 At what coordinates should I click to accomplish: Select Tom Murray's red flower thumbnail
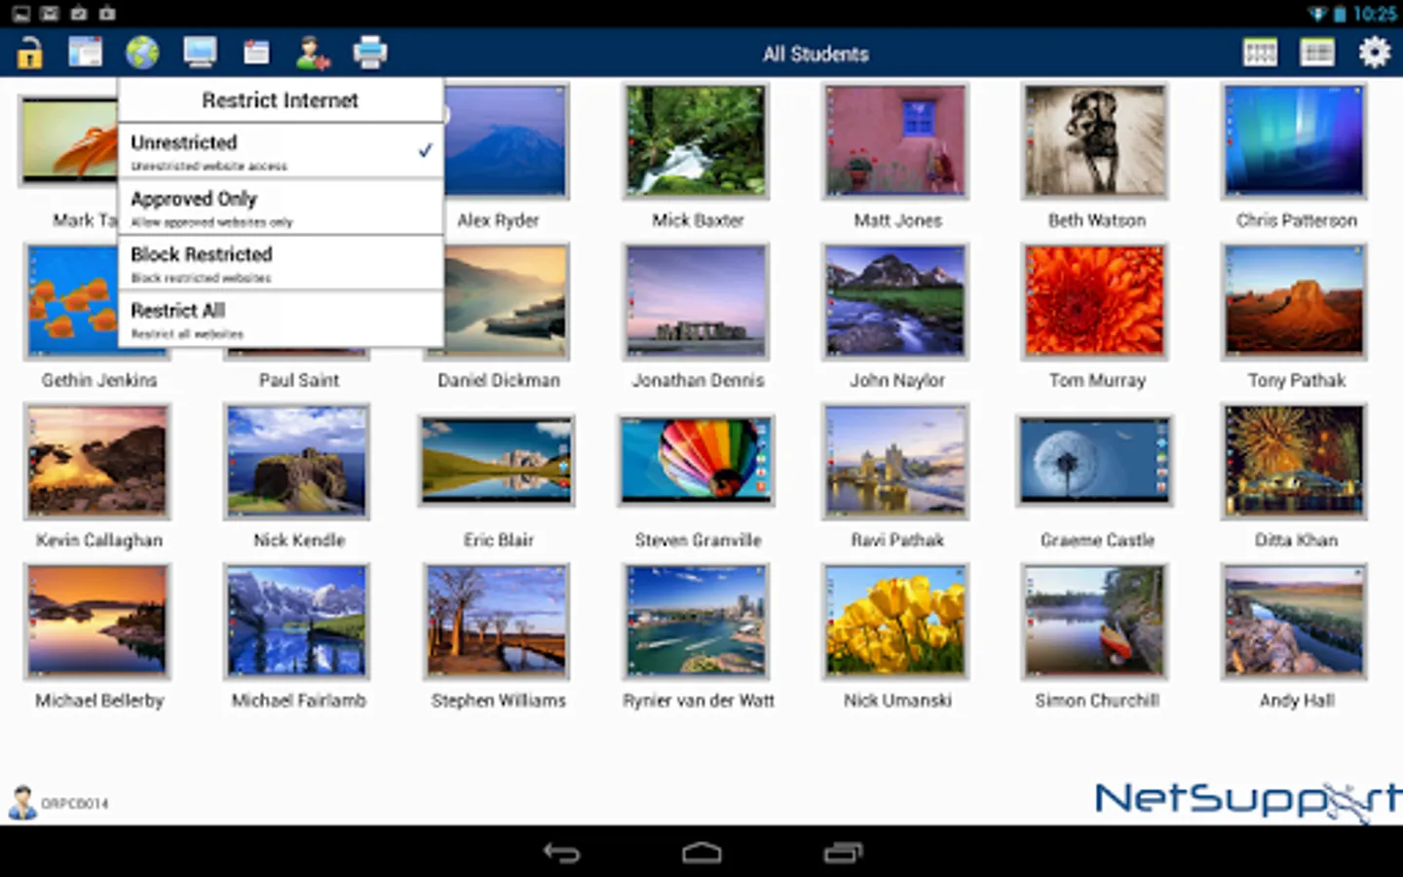click(x=1095, y=301)
